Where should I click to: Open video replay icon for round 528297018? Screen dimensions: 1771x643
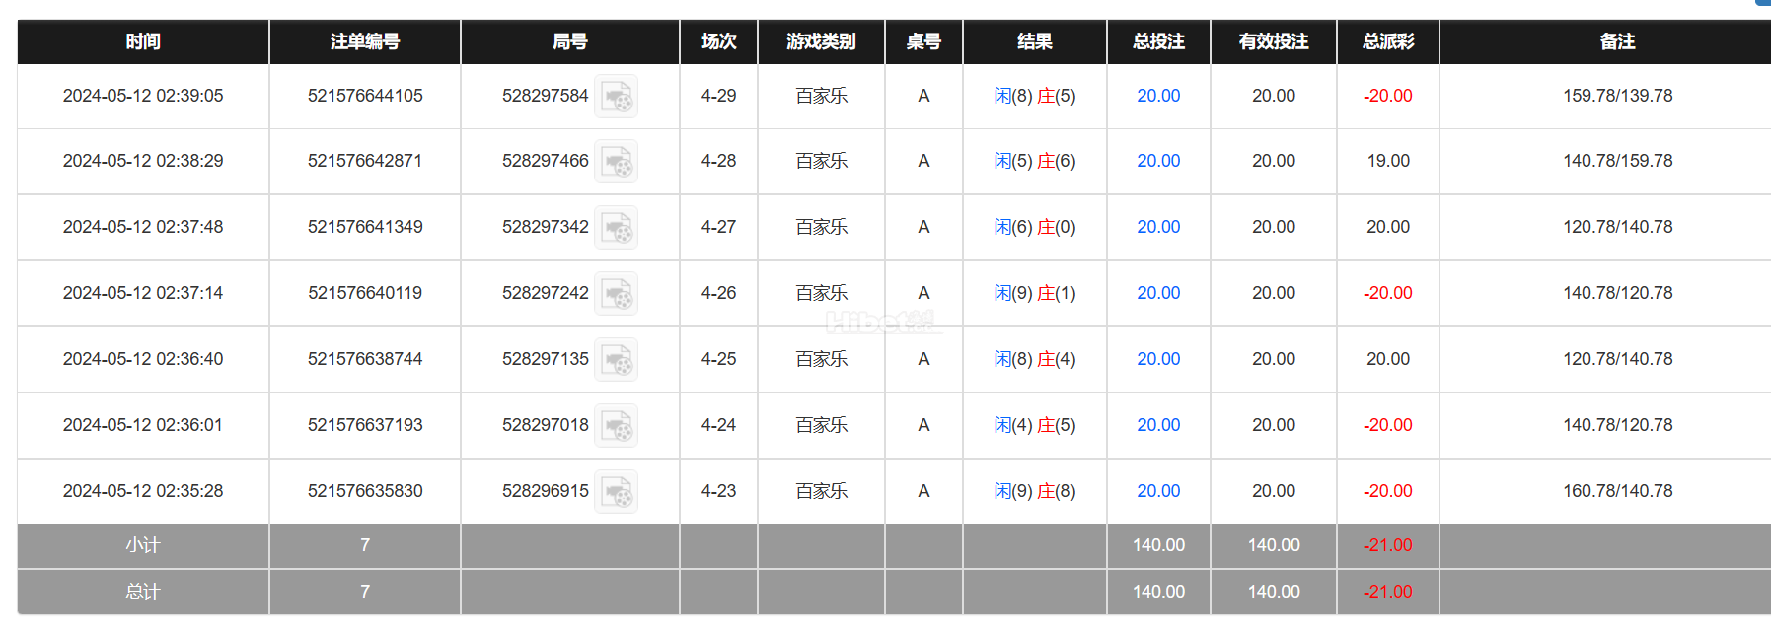pyautogui.click(x=617, y=426)
